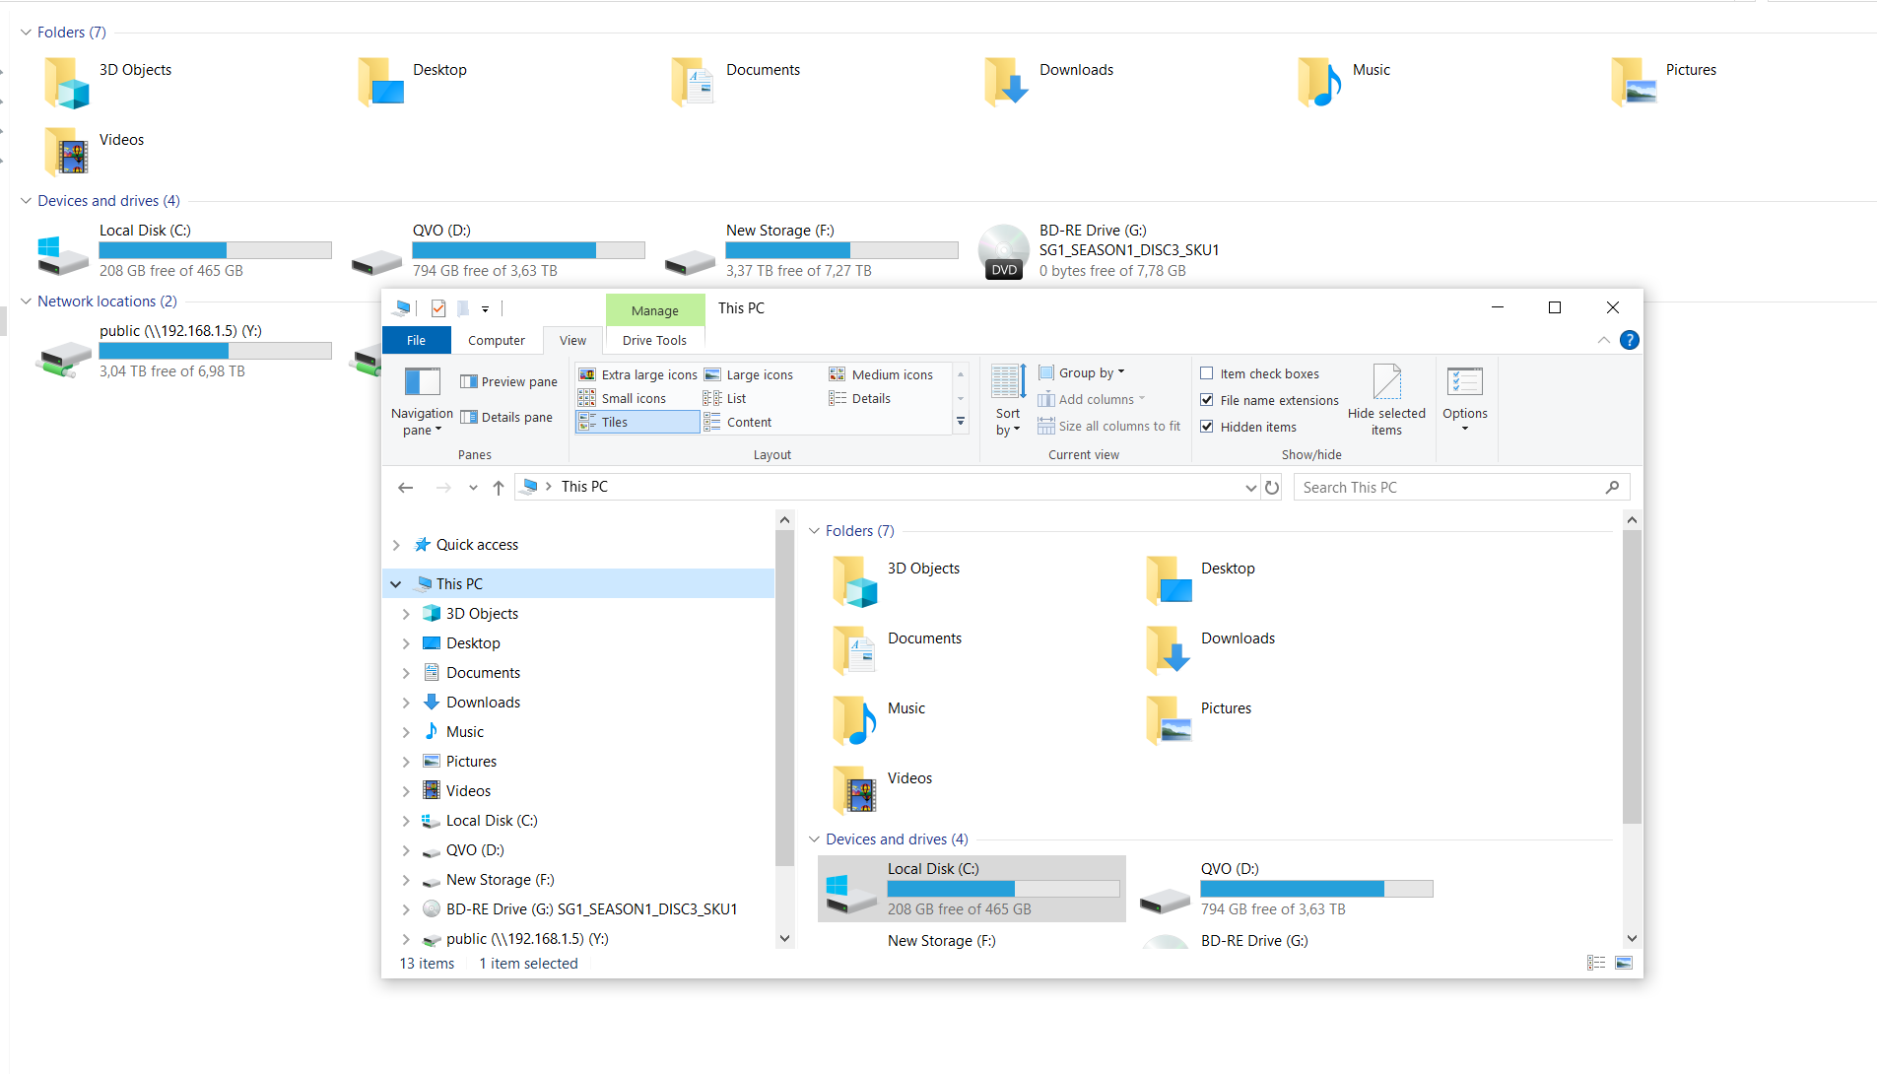Choose Tiles layout
This screenshot has height=1074, width=1877.
click(637, 422)
